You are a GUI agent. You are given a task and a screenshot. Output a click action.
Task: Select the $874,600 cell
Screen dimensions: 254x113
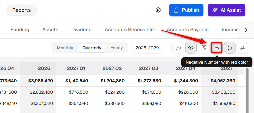coord(146,92)
